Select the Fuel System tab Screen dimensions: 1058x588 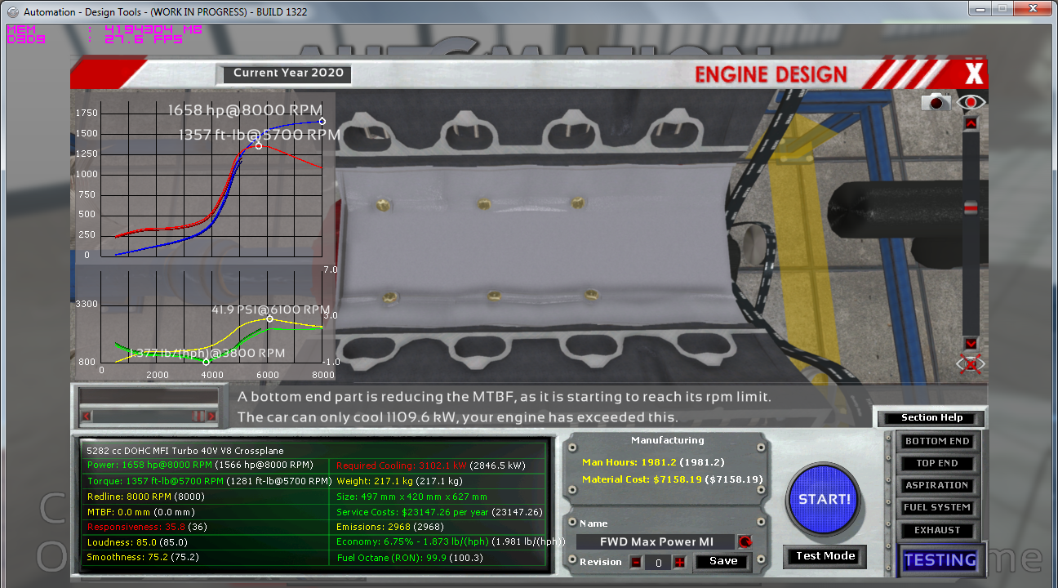coord(936,507)
